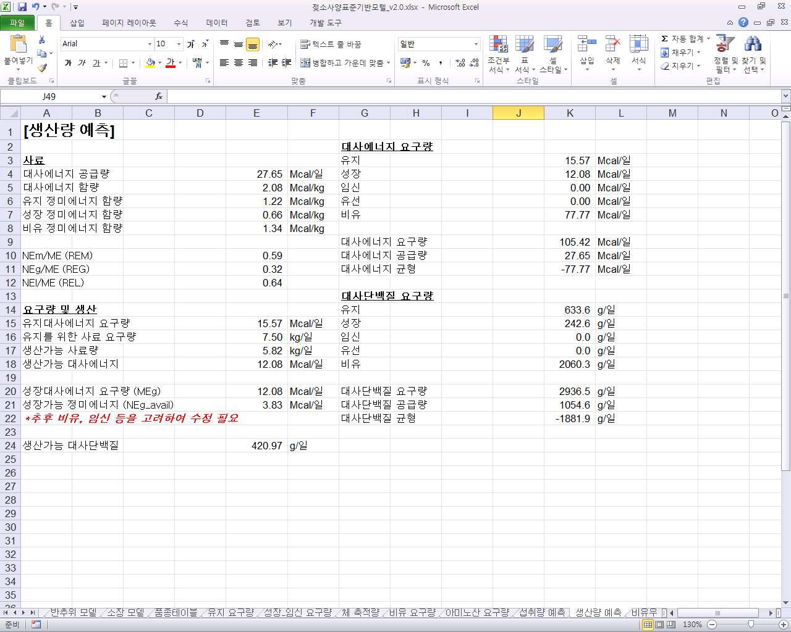Apply the yellow fill color bucket
Viewport: 791px width, 632px height.
click(x=150, y=63)
